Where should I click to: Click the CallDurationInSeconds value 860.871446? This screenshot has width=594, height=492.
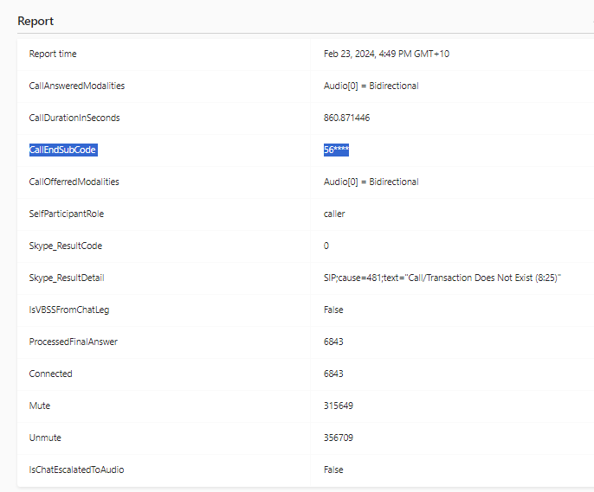pyautogui.click(x=346, y=118)
